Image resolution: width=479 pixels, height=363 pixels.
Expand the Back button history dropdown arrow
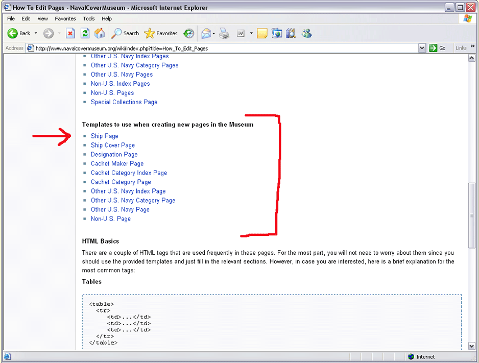[36, 33]
